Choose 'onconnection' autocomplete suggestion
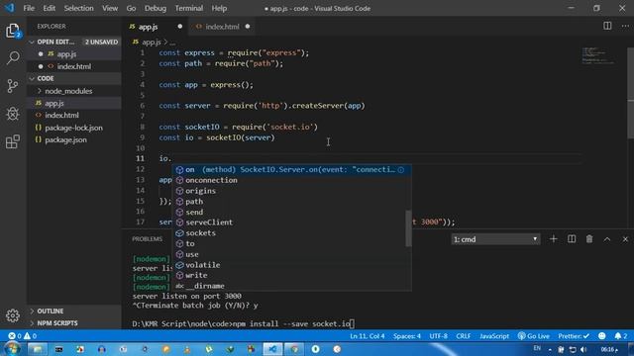 (292, 180)
